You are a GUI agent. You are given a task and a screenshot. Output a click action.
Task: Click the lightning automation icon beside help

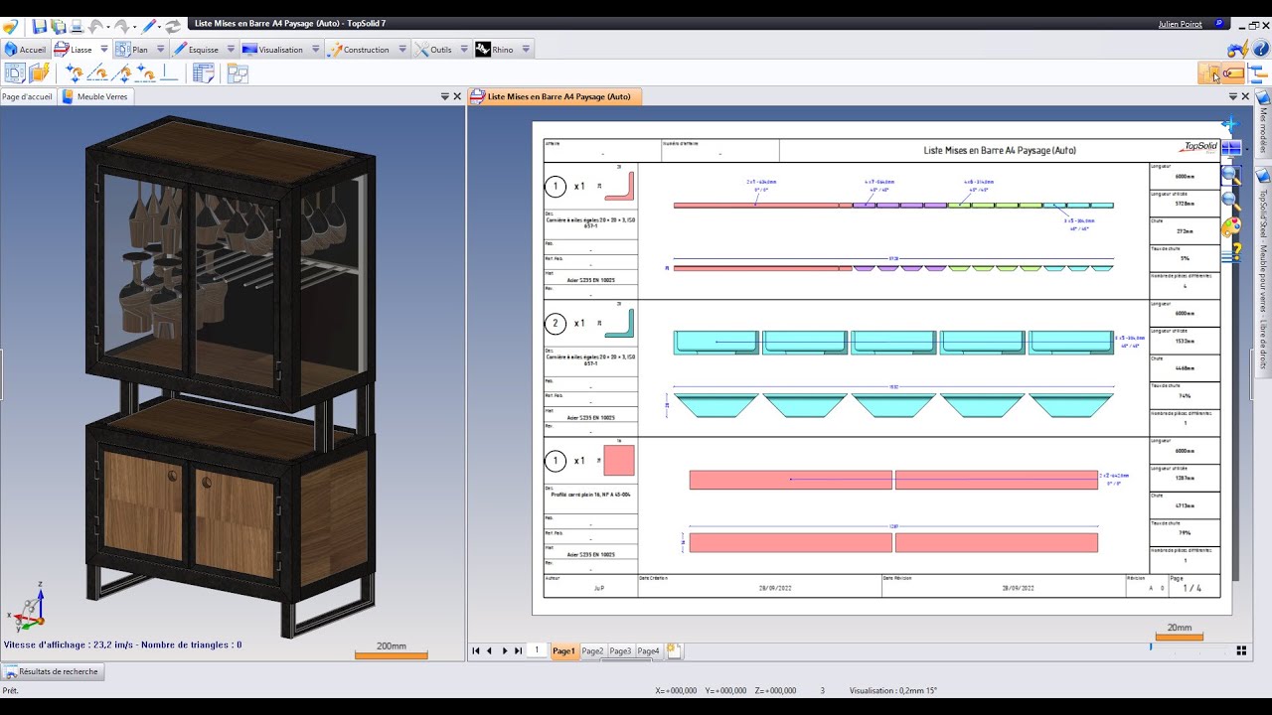tap(1238, 49)
